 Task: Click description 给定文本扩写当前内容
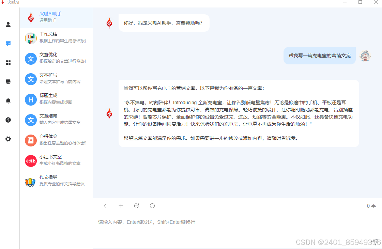tap(60, 82)
